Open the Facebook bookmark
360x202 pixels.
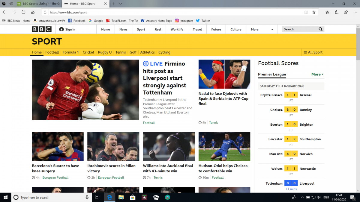pos(76,21)
